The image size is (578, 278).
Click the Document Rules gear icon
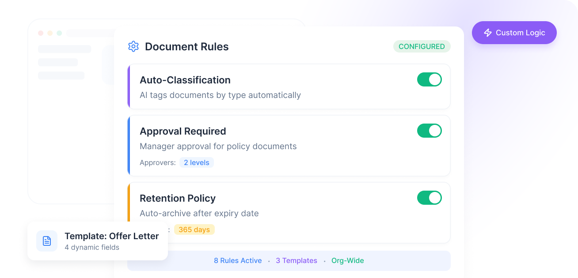coord(133,46)
